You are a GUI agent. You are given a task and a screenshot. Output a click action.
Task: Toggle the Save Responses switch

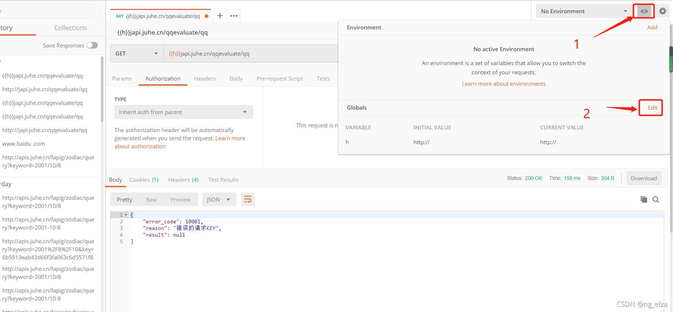(x=92, y=45)
